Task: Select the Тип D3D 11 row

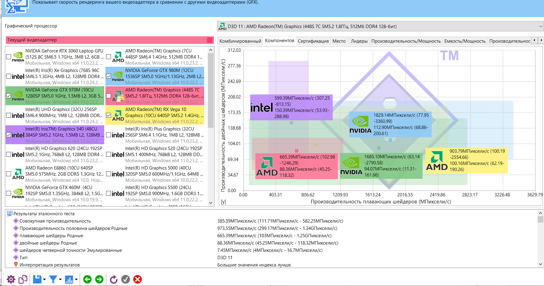Action: coord(271,257)
